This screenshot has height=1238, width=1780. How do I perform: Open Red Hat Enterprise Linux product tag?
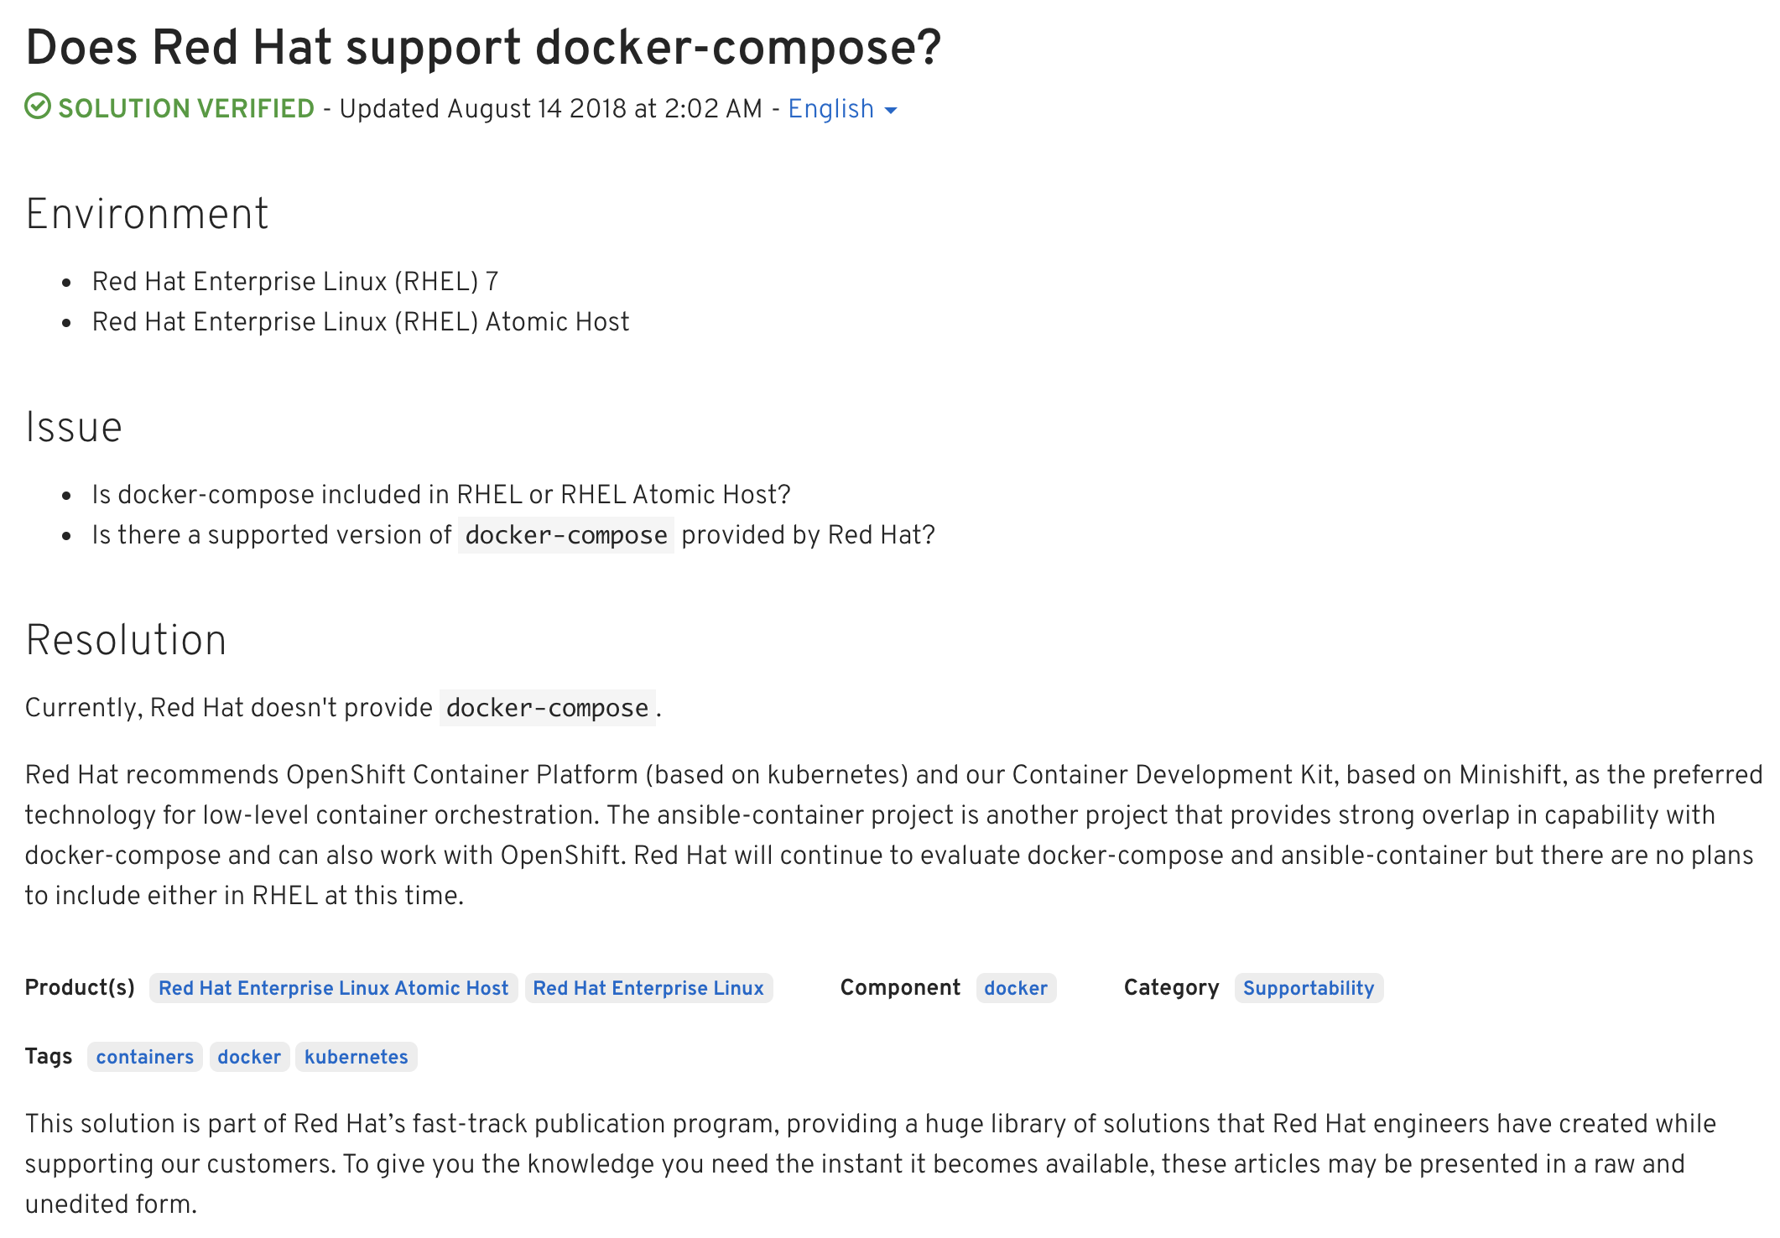648,988
